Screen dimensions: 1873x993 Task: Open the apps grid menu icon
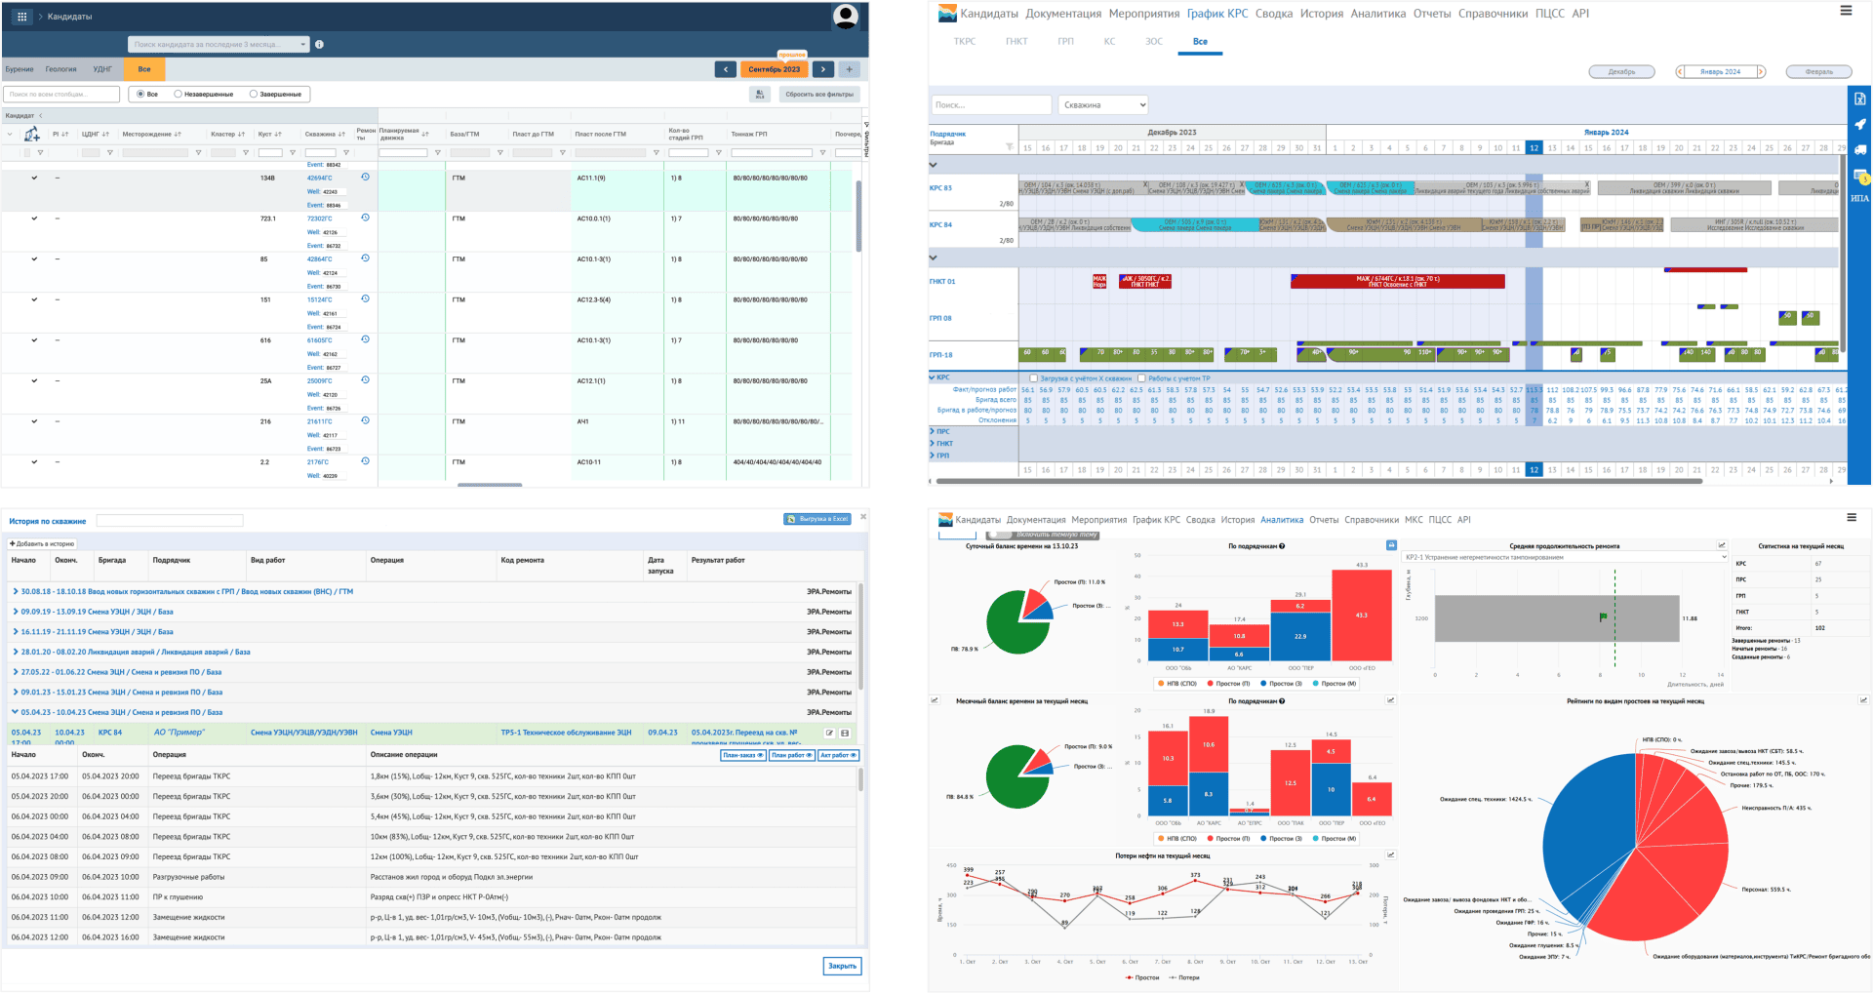click(21, 17)
